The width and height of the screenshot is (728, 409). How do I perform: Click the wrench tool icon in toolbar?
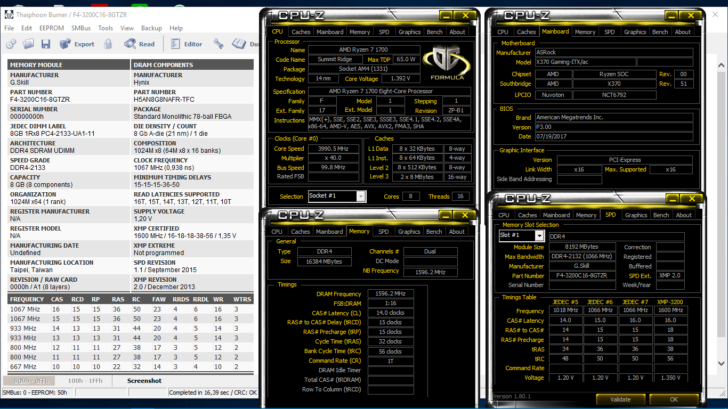(218, 44)
